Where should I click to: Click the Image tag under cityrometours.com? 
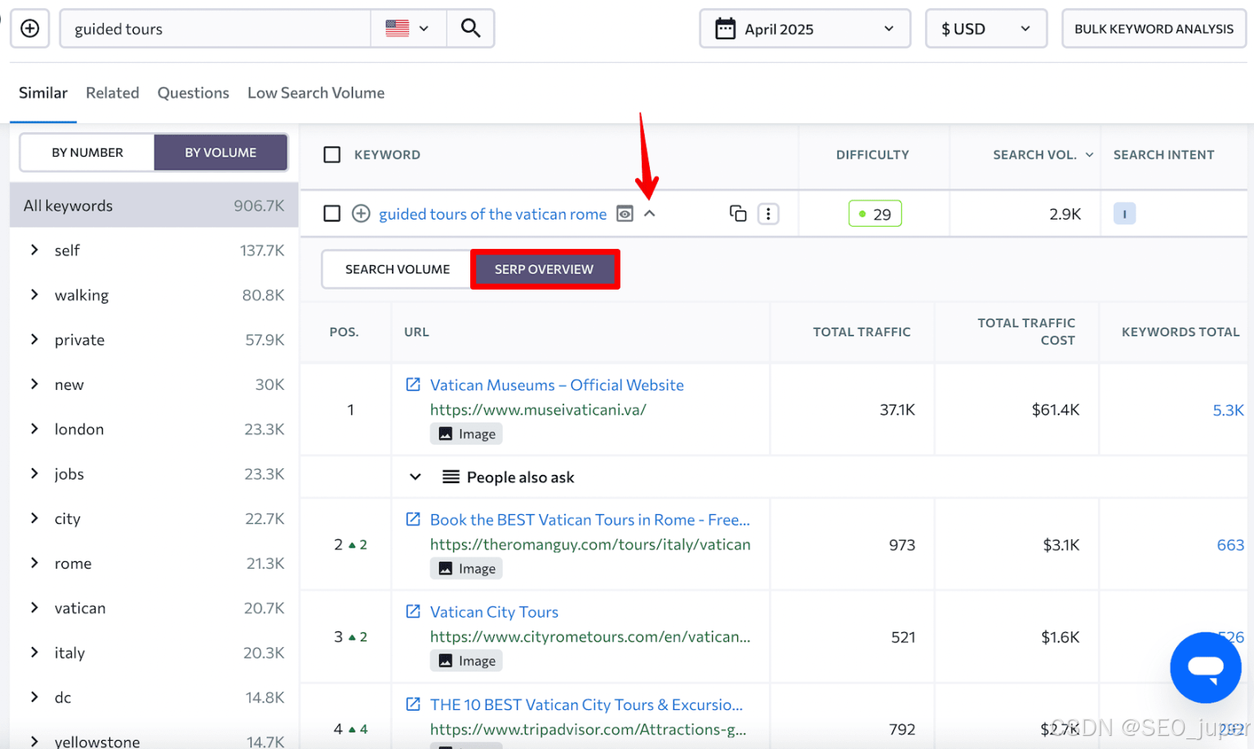tap(466, 661)
